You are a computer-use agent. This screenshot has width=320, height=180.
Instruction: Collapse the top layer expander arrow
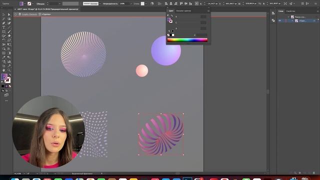288,17
